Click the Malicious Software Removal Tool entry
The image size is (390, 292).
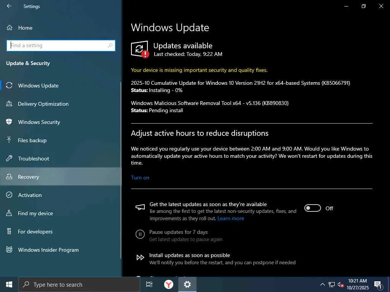[x=210, y=103]
